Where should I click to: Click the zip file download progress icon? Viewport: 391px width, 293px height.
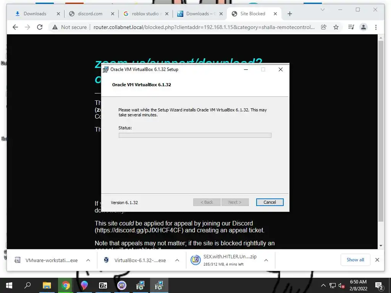[196, 260]
